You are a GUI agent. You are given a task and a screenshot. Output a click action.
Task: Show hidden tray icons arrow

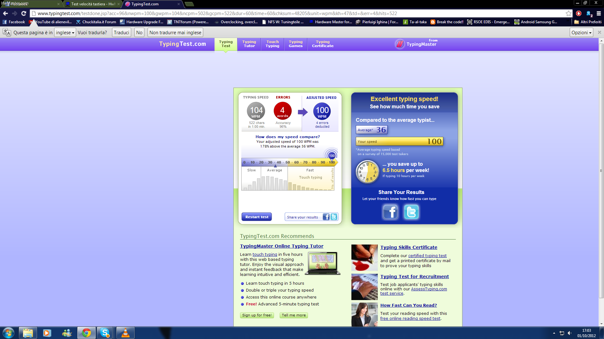(554, 333)
